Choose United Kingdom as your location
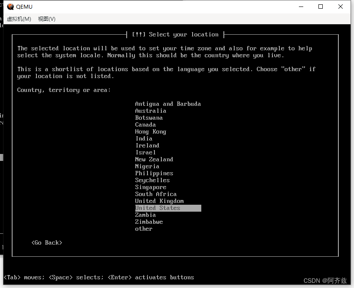The width and height of the screenshot is (354, 288). pos(159,201)
